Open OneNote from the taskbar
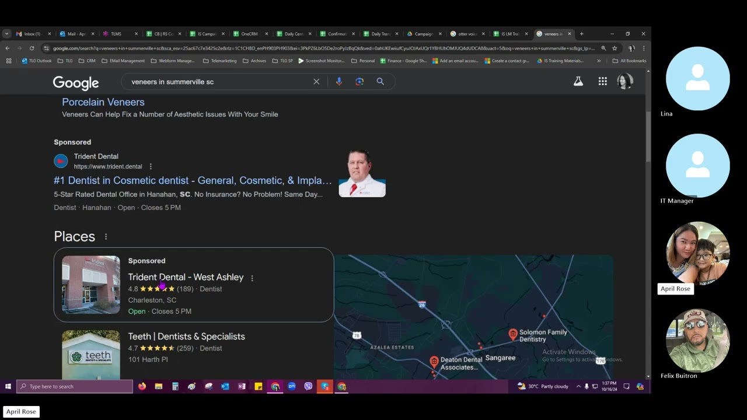 click(242, 386)
